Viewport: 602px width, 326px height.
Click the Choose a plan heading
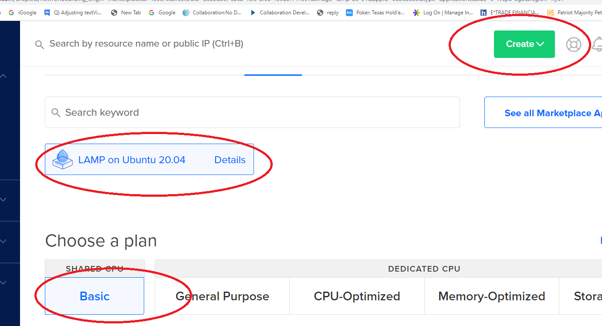tap(101, 241)
